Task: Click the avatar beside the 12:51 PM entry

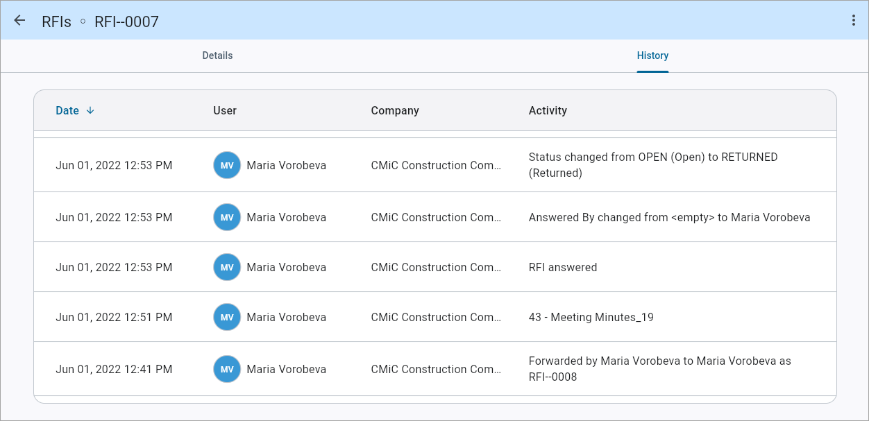Action: coord(226,317)
